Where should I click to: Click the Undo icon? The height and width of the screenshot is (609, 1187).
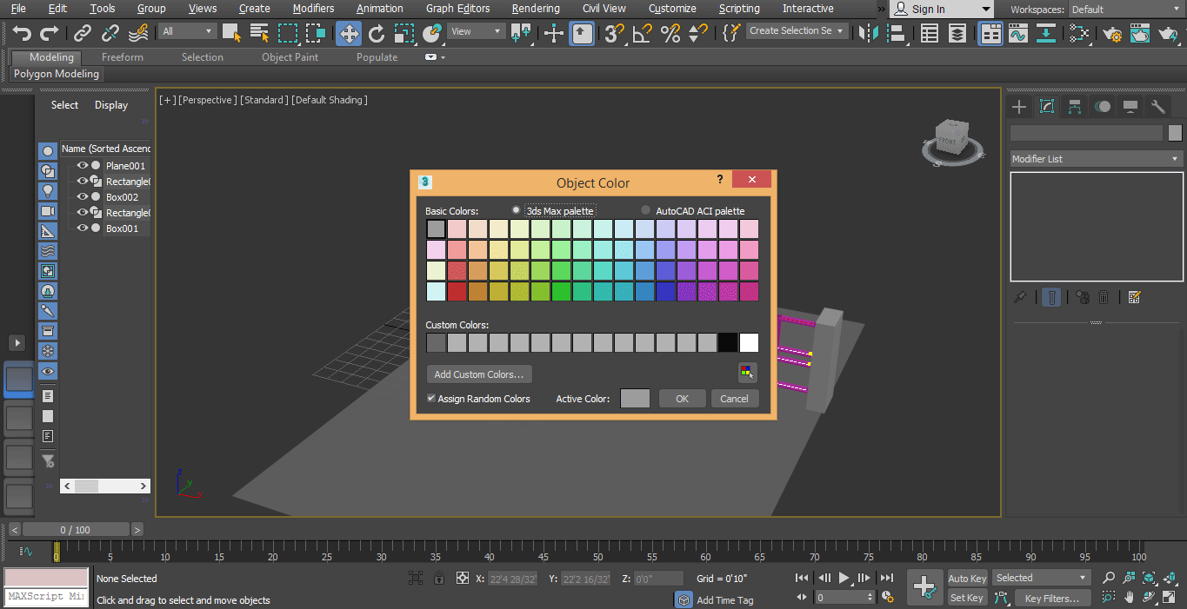pyautogui.click(x=21, y=32)
